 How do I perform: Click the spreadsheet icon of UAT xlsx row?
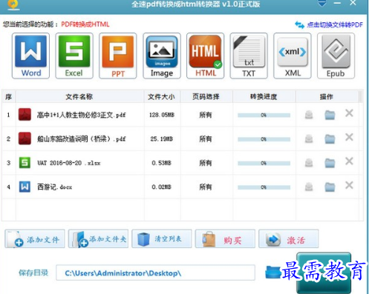coord(25,163)
